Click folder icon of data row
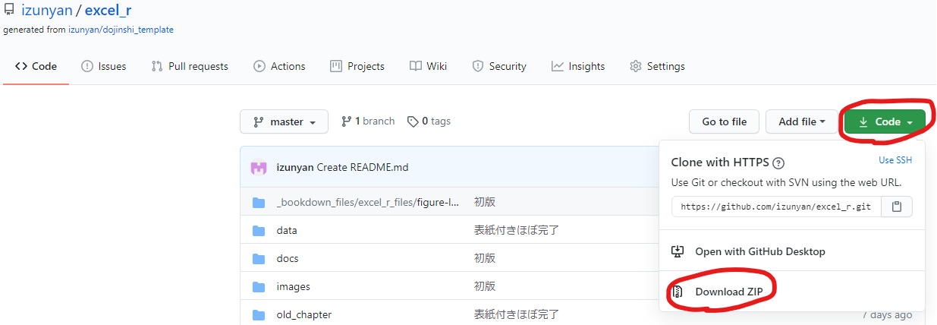 pyautogui.click(x=259, y=230)
